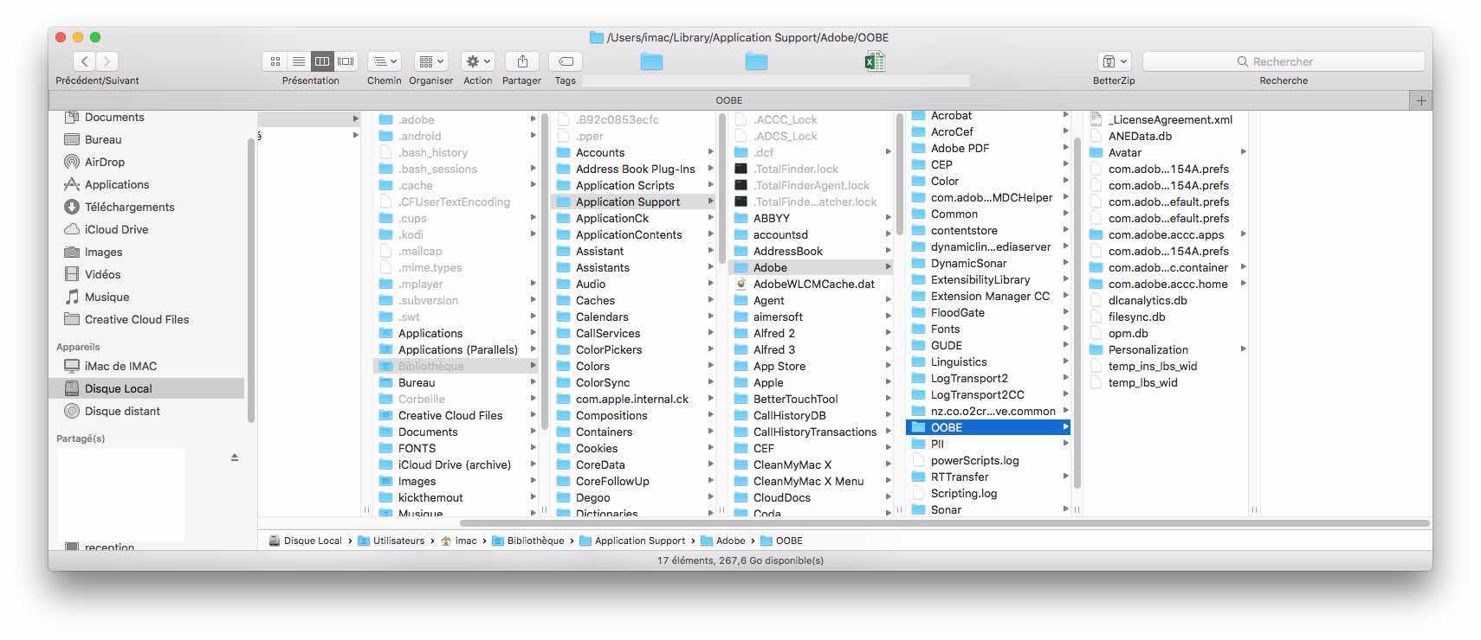Open Bureau in the sidebar

point(103,139)
